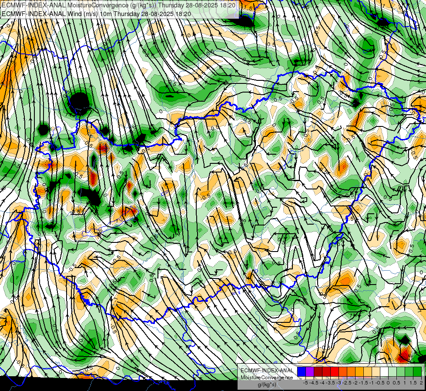Pick the bright red swatch between -3.5 and -3
Image resolution: width=426 pixels, height=391 pixels.
pos(335,372)
